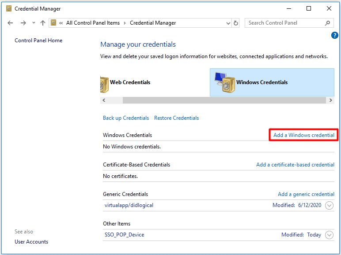Go up one level with Up arrow
This screenshot has height=255, width=341.
[43, 23]
